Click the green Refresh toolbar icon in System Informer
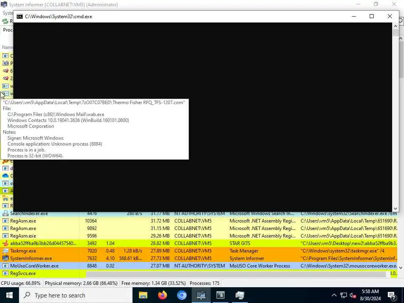The image size is (404, 303). (x=5, y=21)
